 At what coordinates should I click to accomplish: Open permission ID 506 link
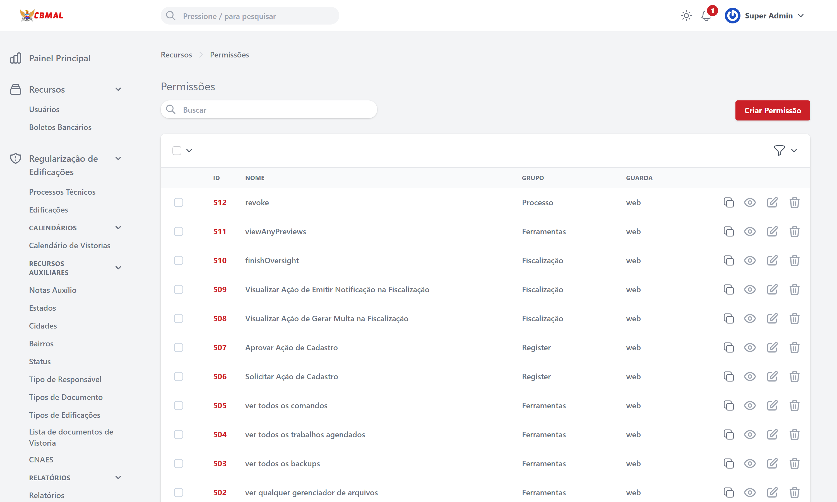click(x=220, y=376)
